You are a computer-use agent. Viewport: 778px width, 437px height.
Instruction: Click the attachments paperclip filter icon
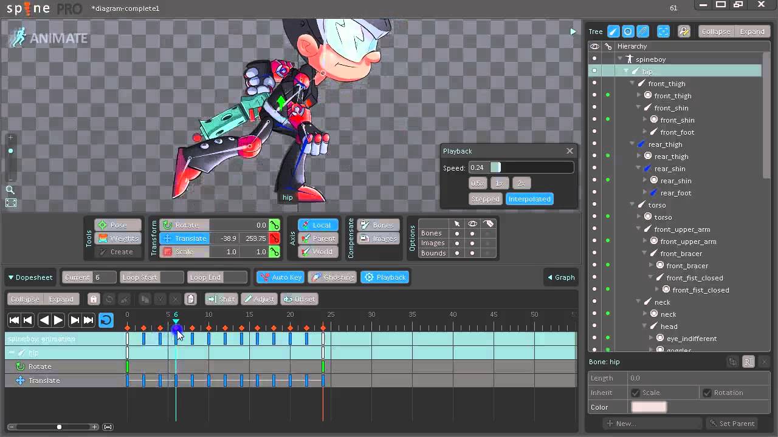click(642, 32)
